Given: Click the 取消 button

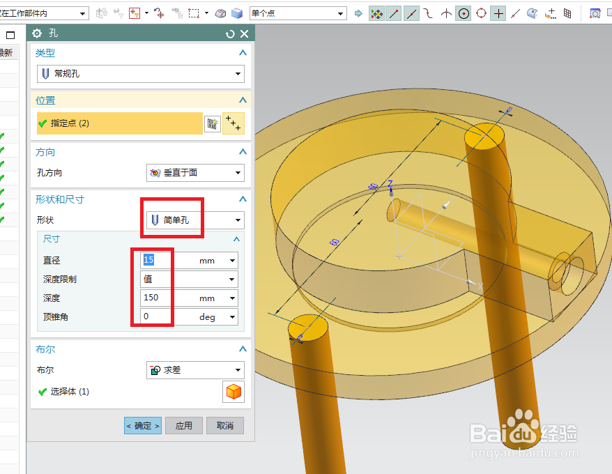Looking at the screenshot, I should (x=225, y=426).
